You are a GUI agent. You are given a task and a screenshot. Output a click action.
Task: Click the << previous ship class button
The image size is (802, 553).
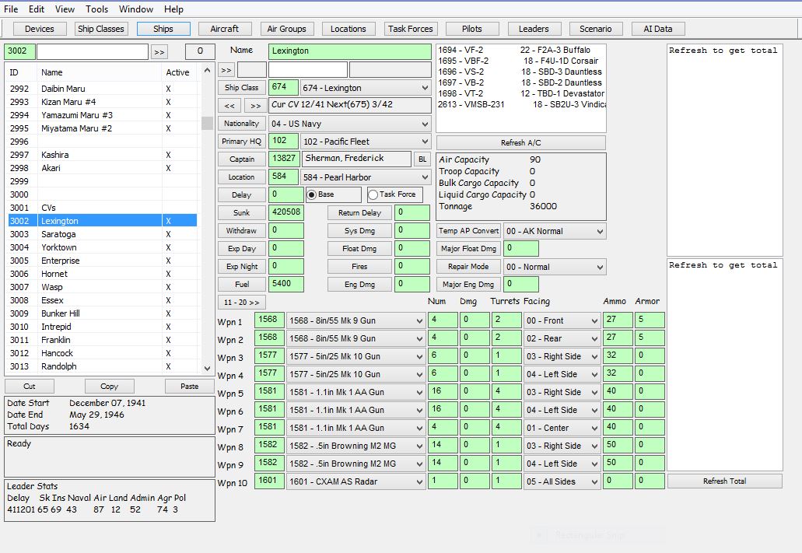tap(229, 106)
